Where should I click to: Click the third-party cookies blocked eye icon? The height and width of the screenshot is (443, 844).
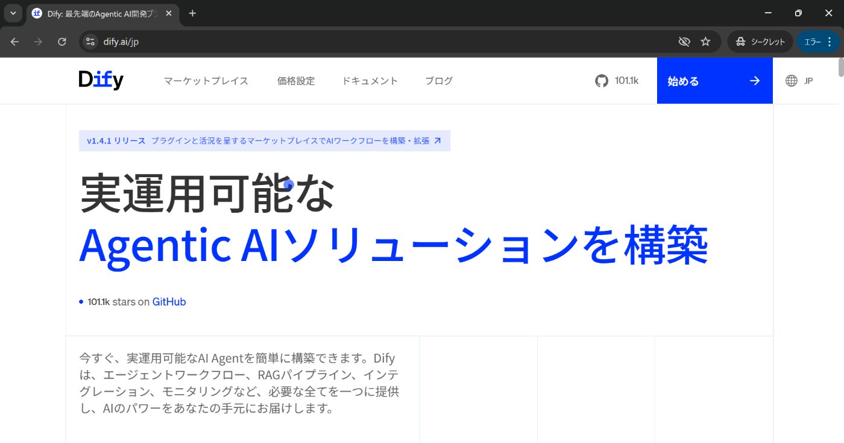point(684,42)
